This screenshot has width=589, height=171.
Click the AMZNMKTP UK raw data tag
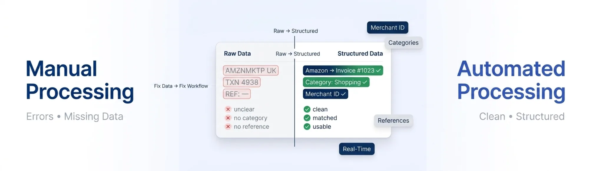(251, 70)
